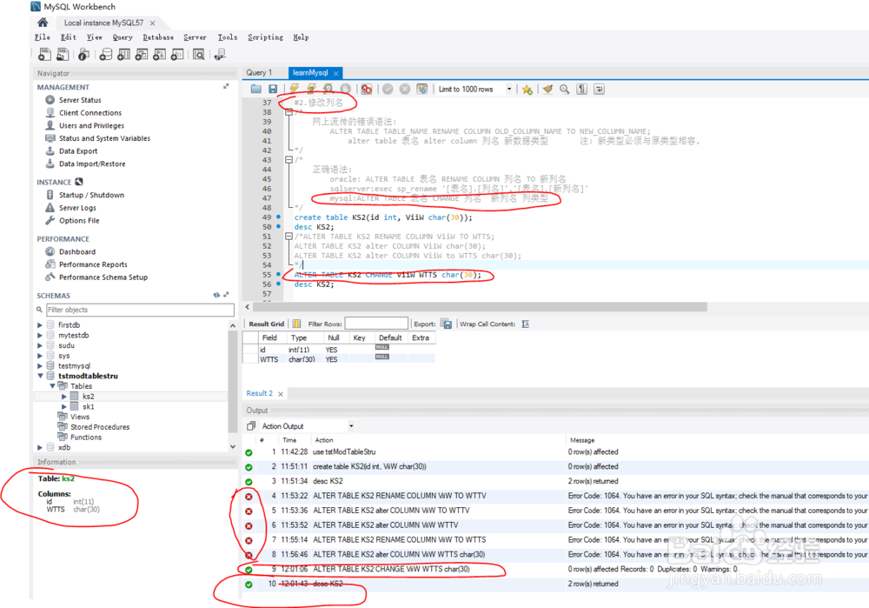Screen dimensions: 869x608
Task: Open Server Status in Management
Action: pyautogui.click(x=80, y=100)
